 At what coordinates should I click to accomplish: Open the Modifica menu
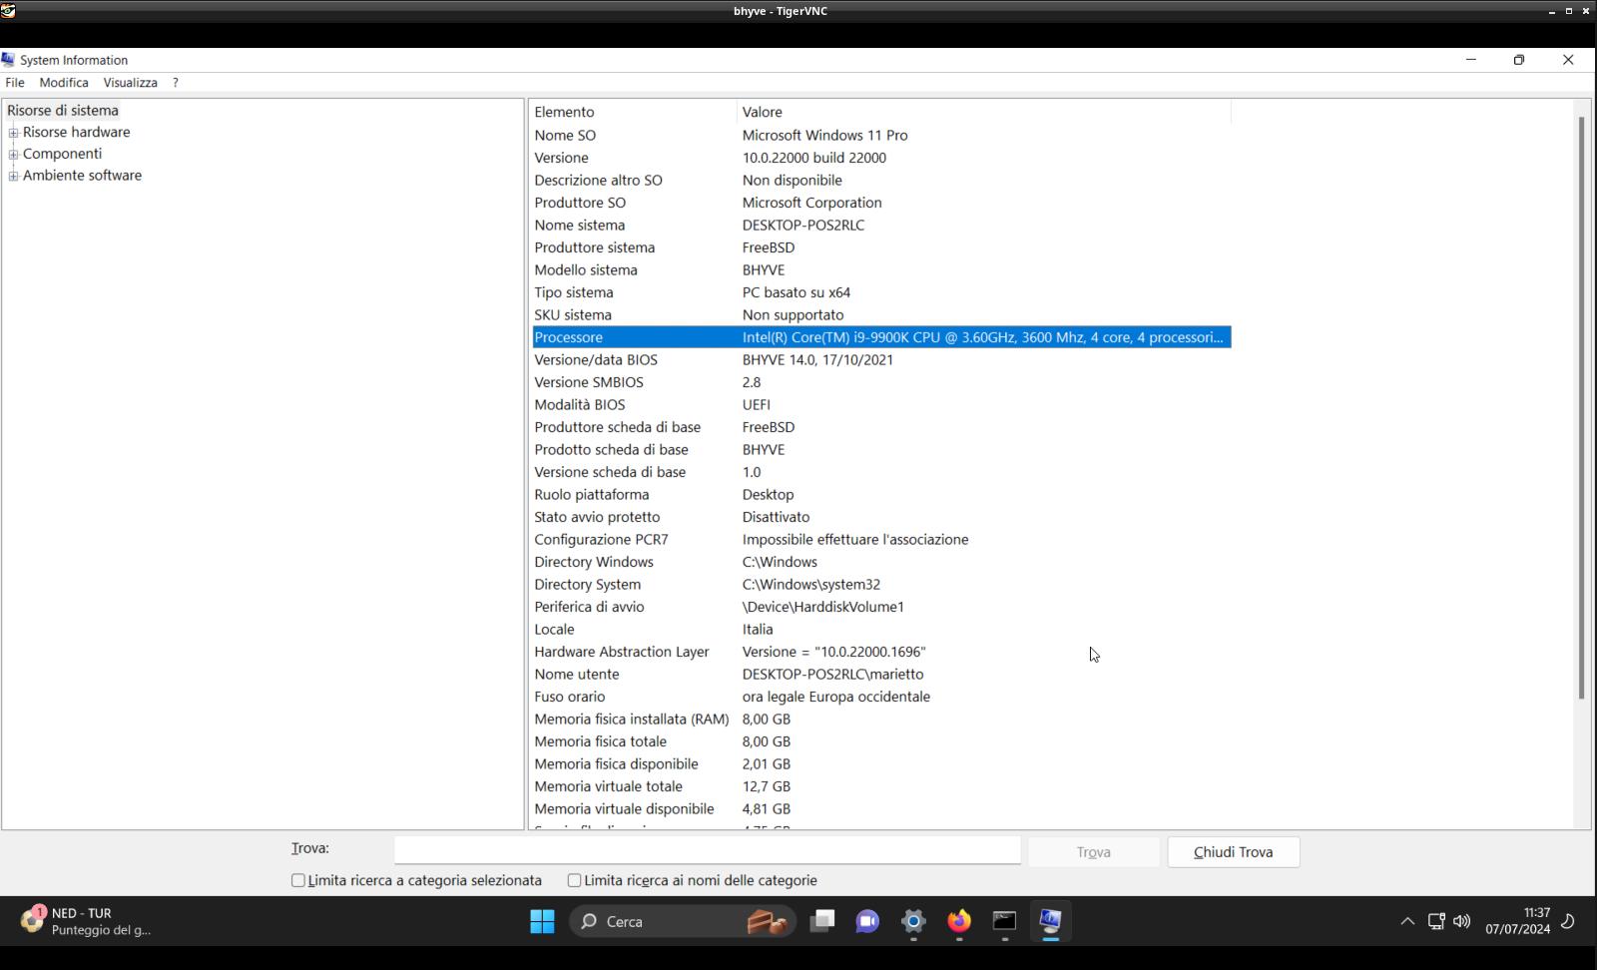[64, 83]
